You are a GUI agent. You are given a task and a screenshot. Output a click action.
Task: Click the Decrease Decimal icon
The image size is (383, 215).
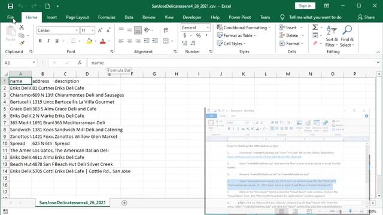click(x=193, y=43)
